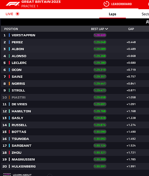
Task: Select the Hamilton driver row
Action: [x=75, y=111]
